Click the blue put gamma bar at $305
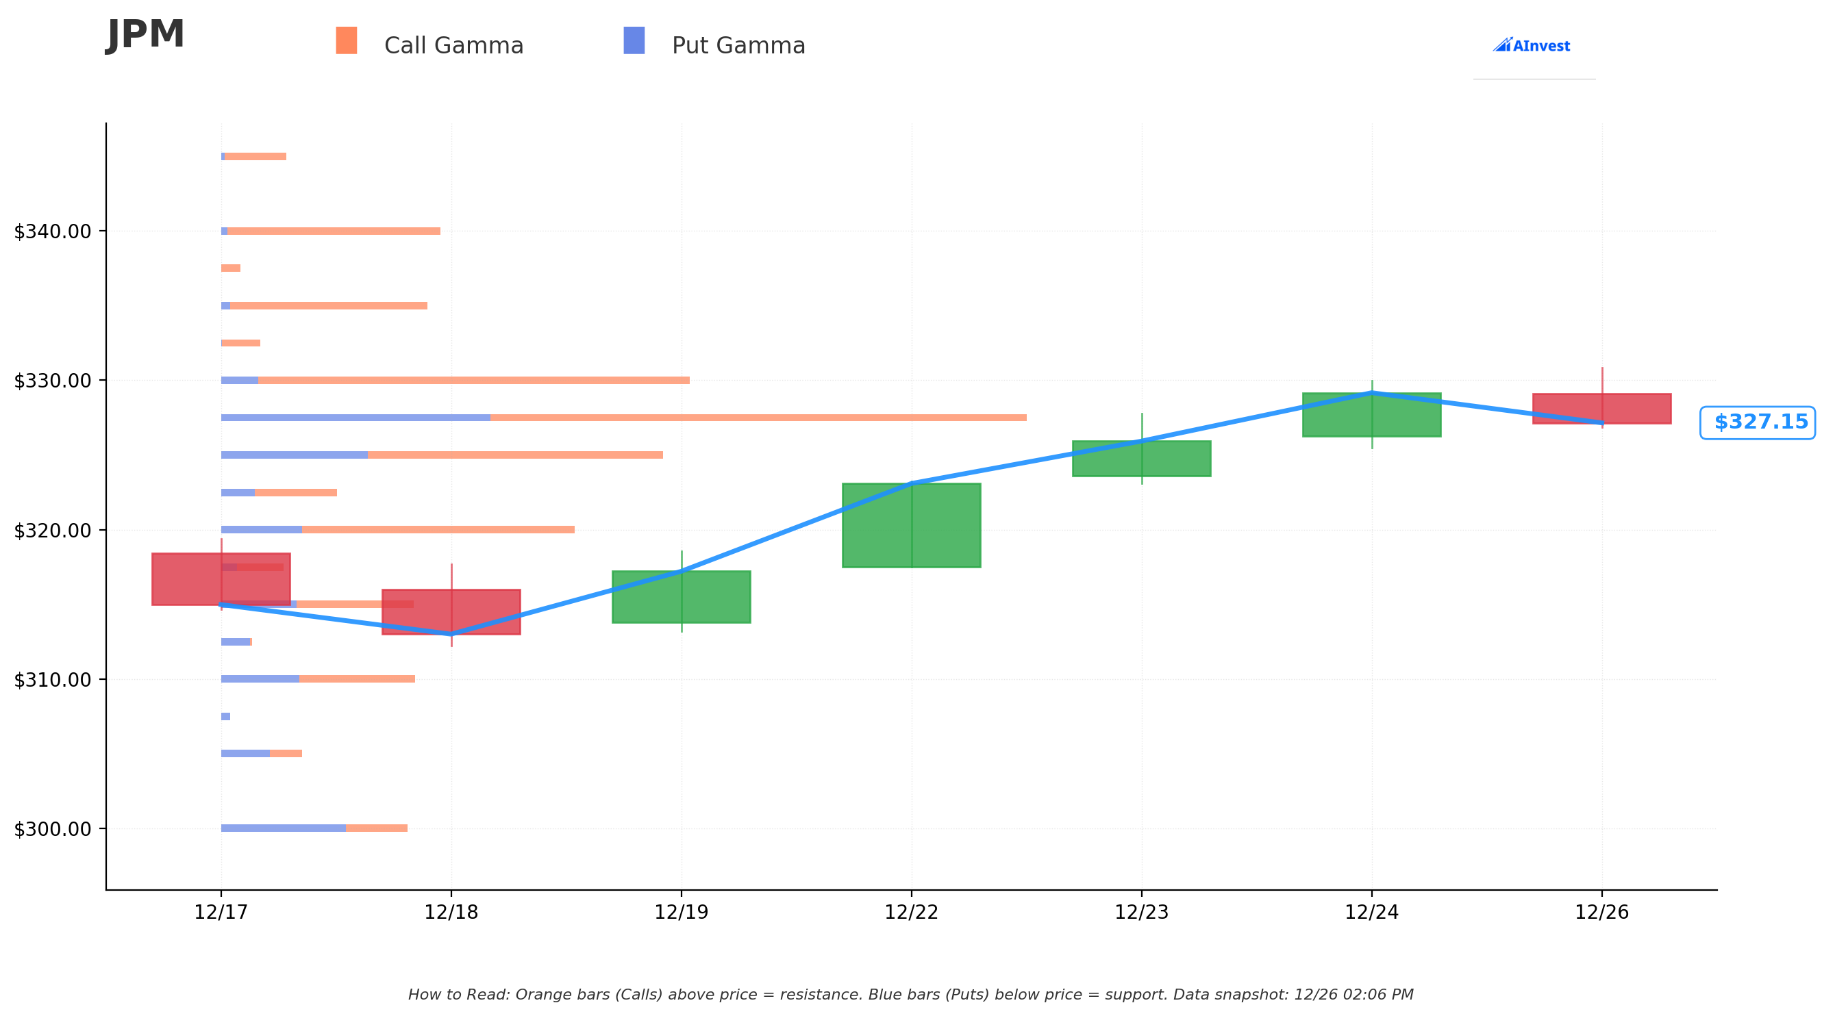 [245, 754]
